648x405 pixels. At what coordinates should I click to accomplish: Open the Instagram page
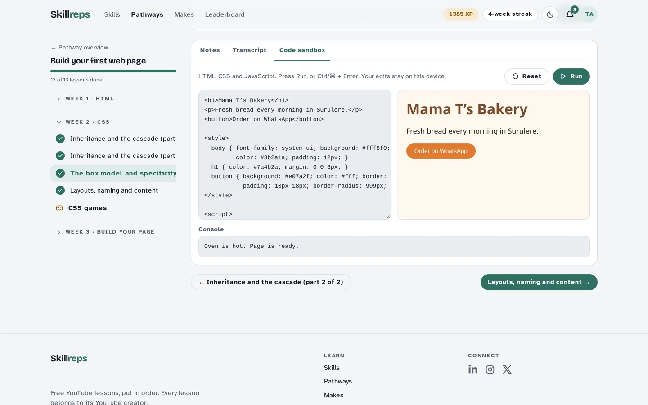(x=490, y=369)
